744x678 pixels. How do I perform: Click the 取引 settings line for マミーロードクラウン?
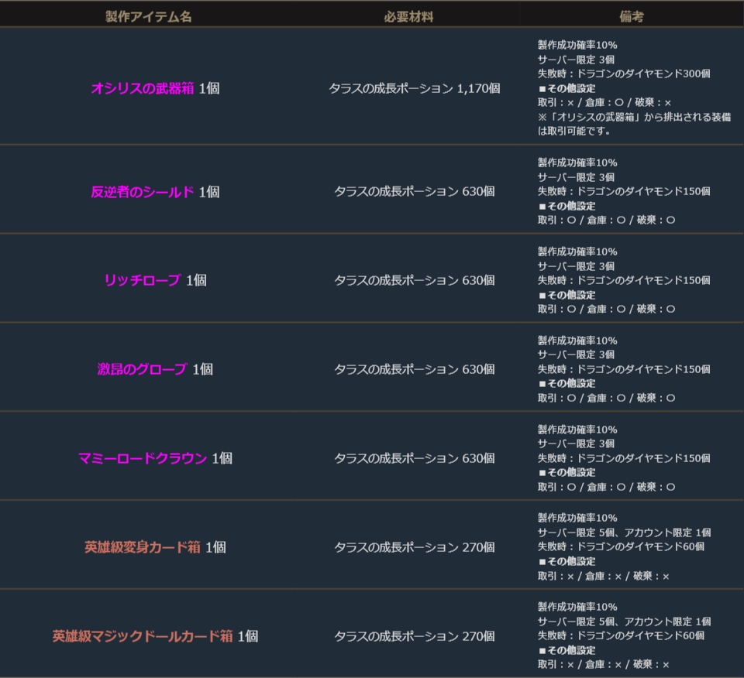(606, 487)
